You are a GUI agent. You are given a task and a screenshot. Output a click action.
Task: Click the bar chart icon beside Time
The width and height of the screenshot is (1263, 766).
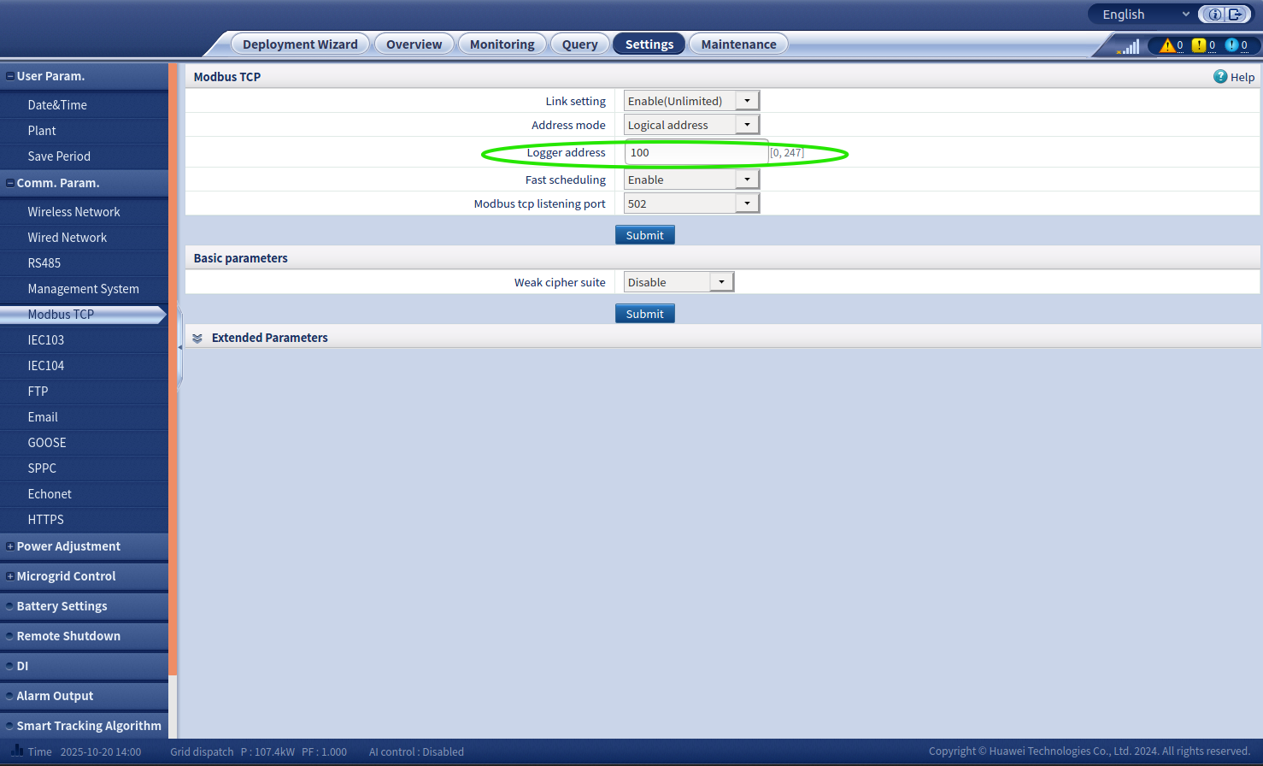click(x=16, y=751)
